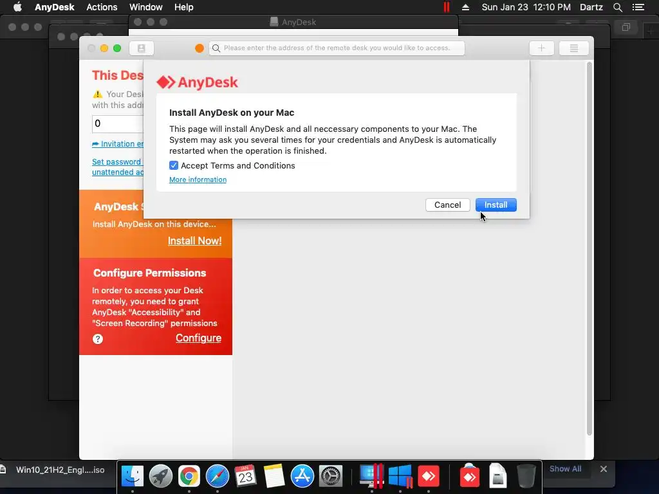Click the search magnifier in address bar
The image size is (659, 494).
[216, 48]
